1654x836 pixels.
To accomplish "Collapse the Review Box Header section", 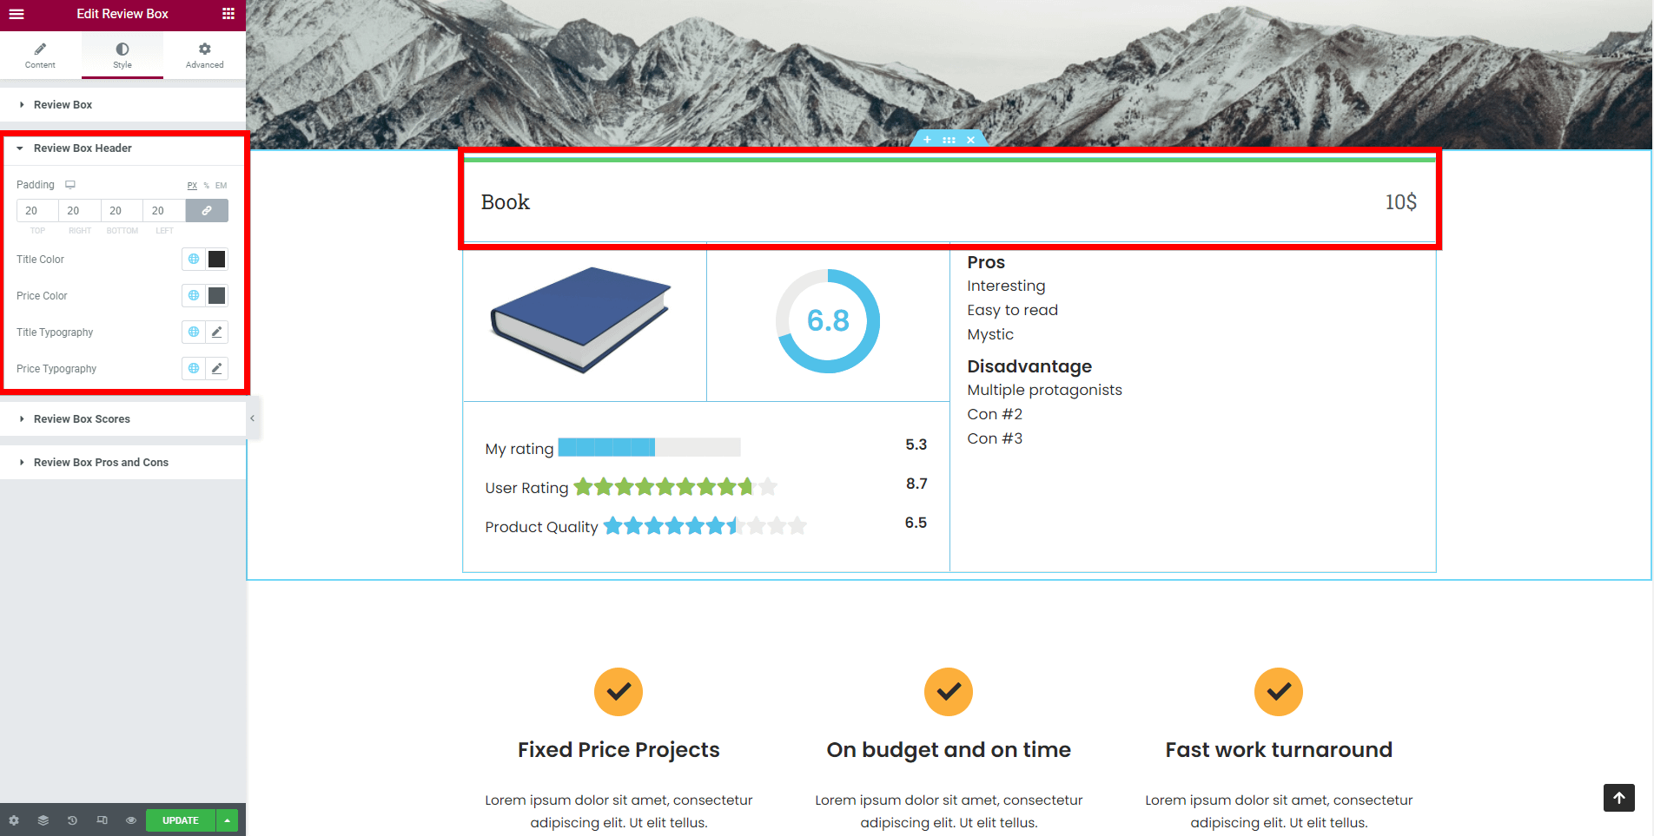I will point(83,148).
